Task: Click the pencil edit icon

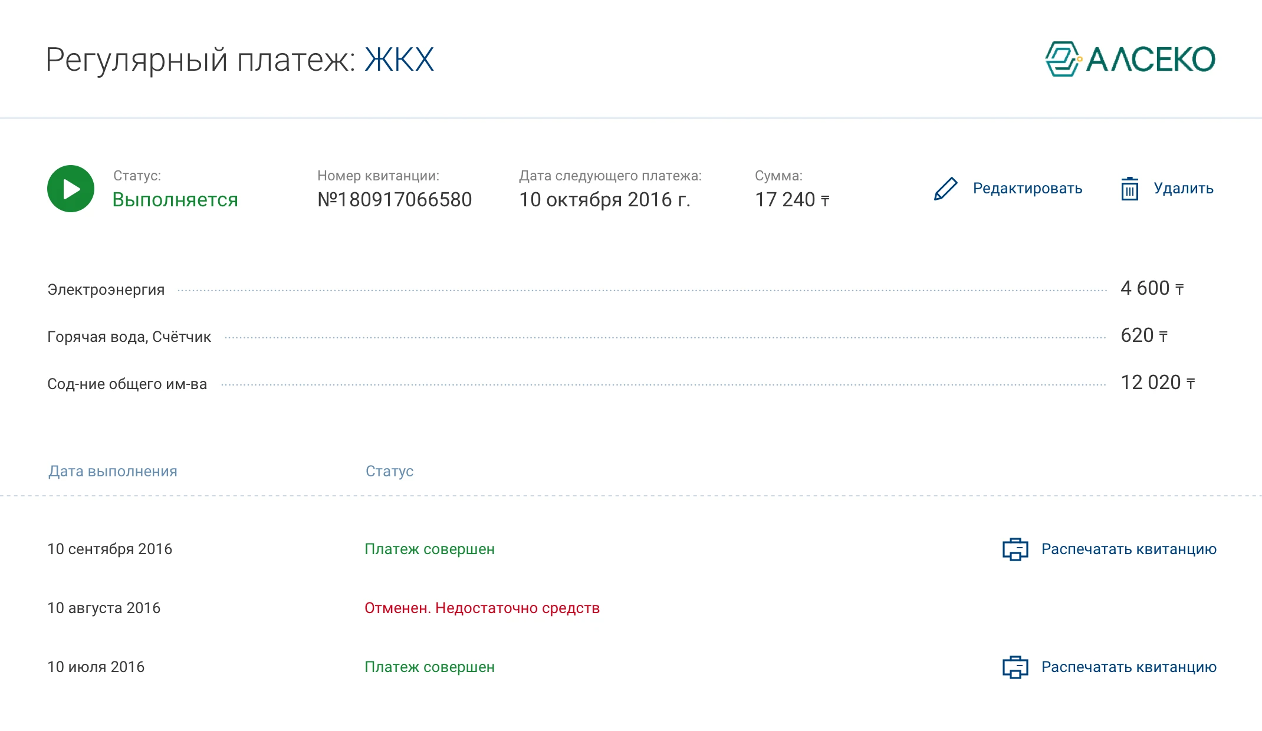Action: tap(945, 189)
